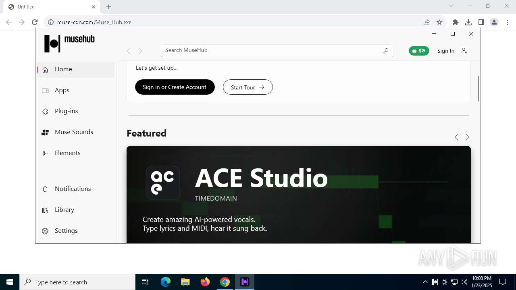Open the $0 wallet balance
The height and width of the screenshot is (290, 516).
click(419, 51)
